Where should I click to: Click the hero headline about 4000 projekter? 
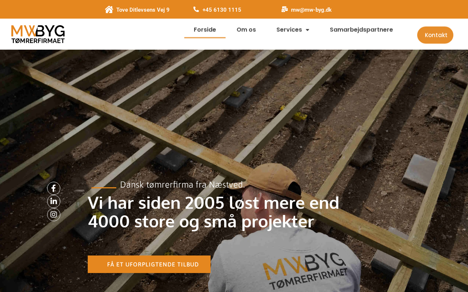pyautogui.click(x=214, y=212)
